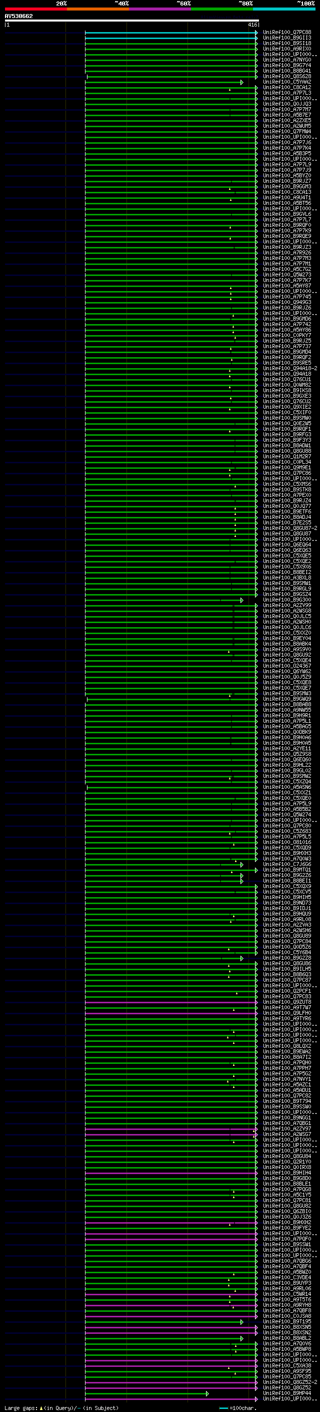Click the label UniRef100_A7PQH0
Screen dimensions: 320x1412
287,1062
